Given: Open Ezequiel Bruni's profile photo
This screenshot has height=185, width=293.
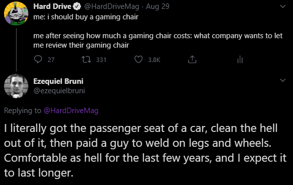Looking at the screenshot, I should [16, 86].
